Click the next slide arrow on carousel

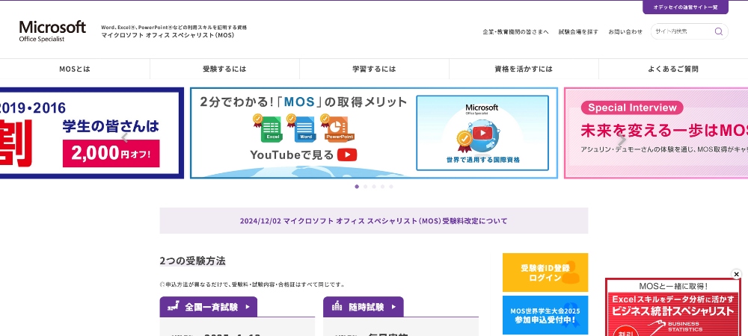tap(621, 140)
